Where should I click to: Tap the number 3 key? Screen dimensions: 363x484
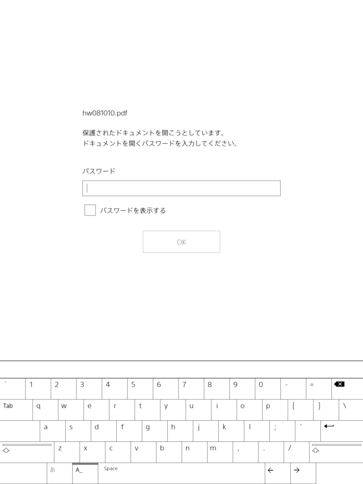pos(89,389)
